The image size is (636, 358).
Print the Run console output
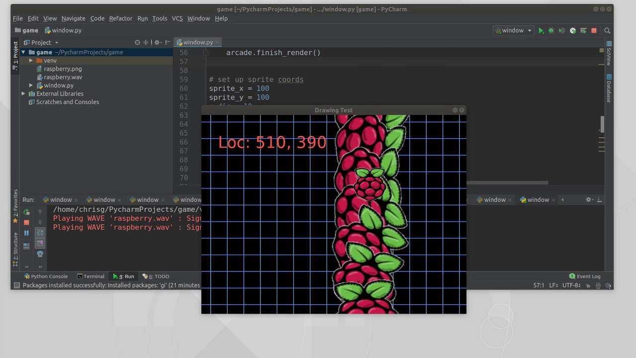click(x=40, y=254)
